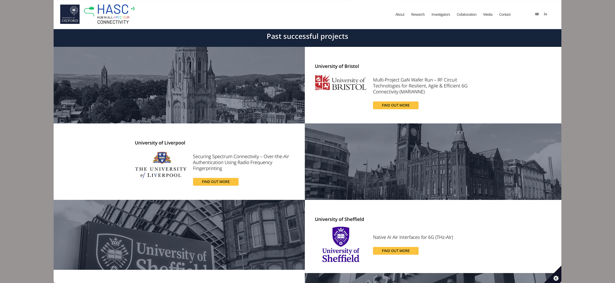The width and height of the screenshot is (615, 283).
Task: Click the YouTube icon in header
Action: 537,14
